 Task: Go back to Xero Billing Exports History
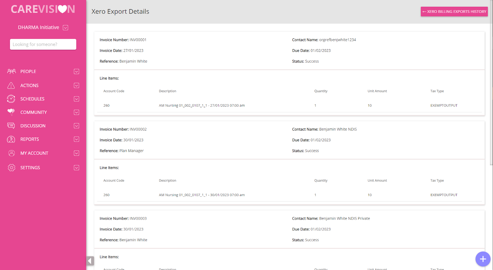pyautogui.click(x=454, y=11)
